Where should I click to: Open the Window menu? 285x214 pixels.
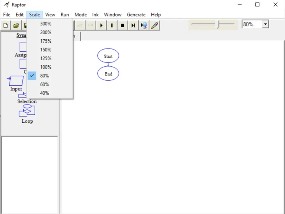[113, 15]
